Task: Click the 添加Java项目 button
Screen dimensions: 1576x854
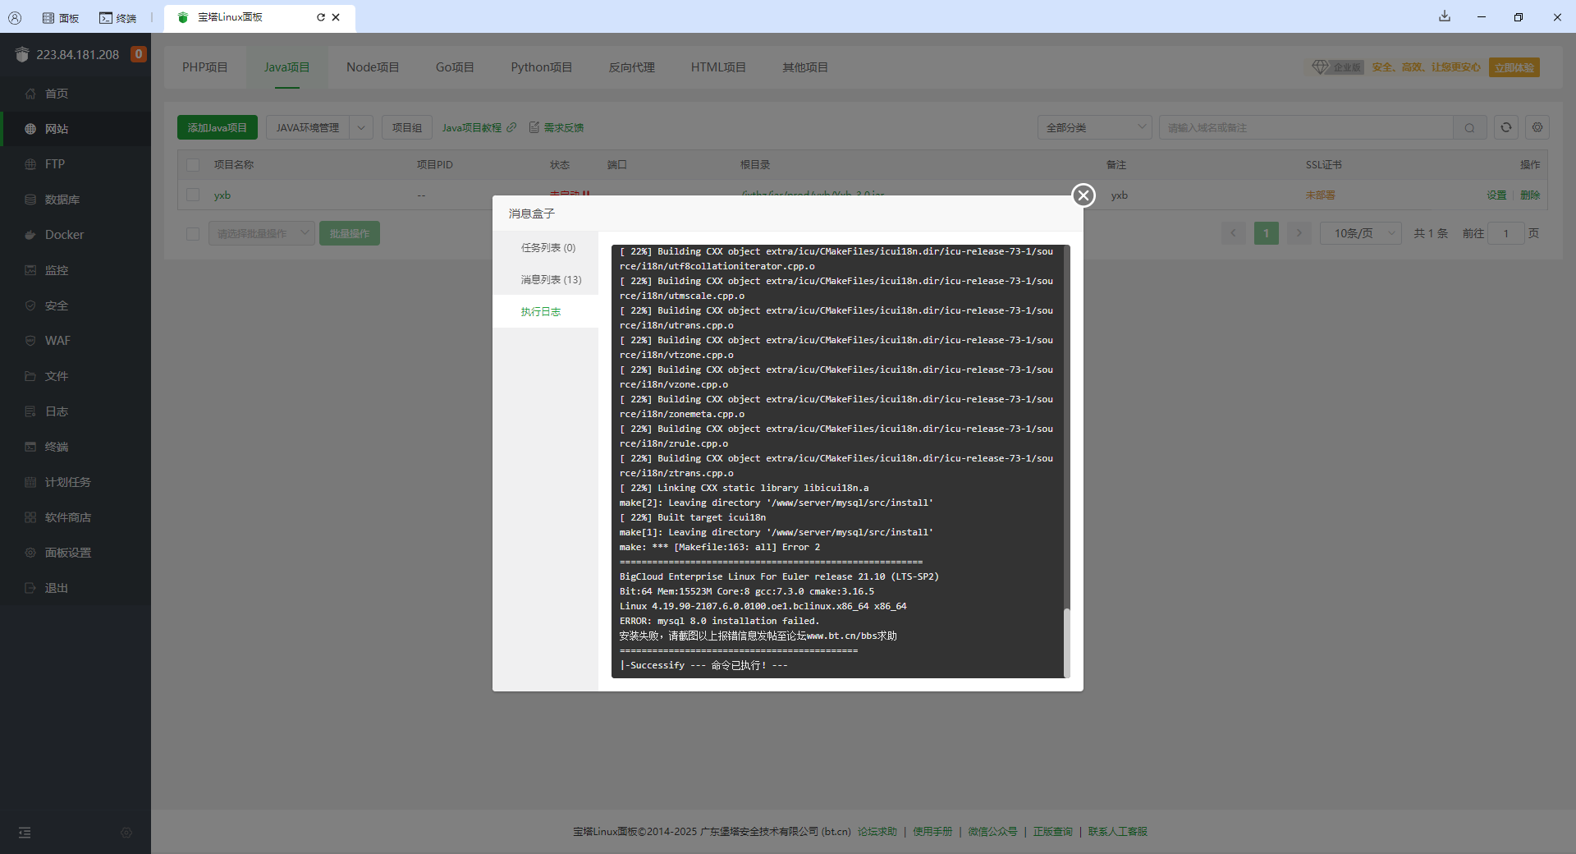Action: (218, 128)
